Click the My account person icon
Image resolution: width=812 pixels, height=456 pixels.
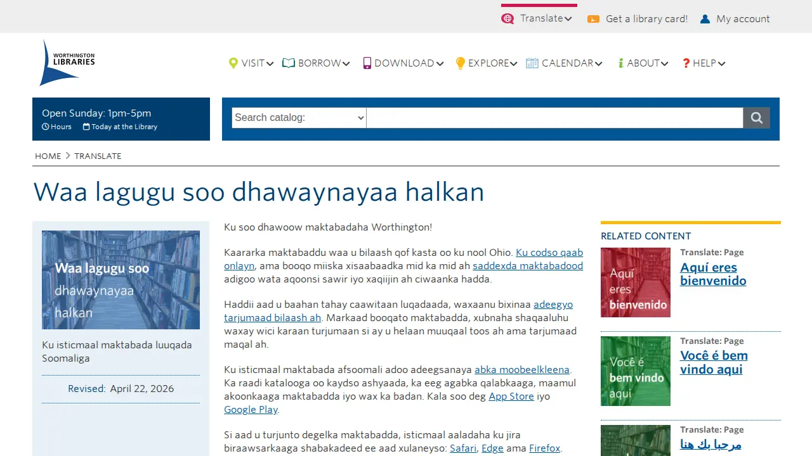[x=705, y=19]
